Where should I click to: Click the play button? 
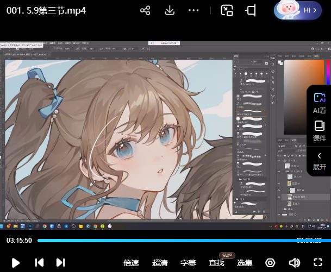point(16,263)
